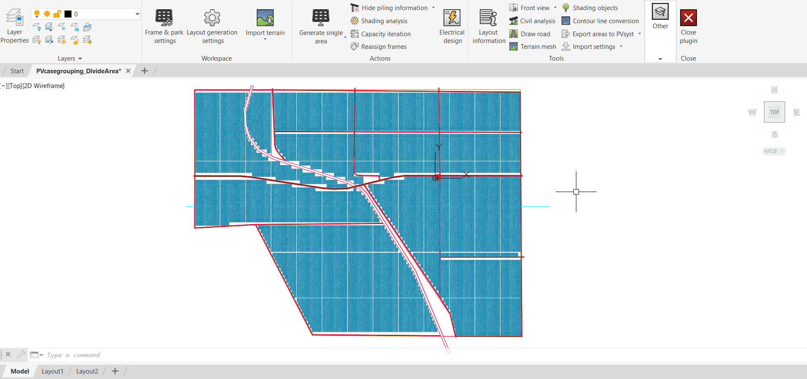Toggle layer on/off lightbulb icon
Viewport: 807px width, 379px height.
click(37, 14)
